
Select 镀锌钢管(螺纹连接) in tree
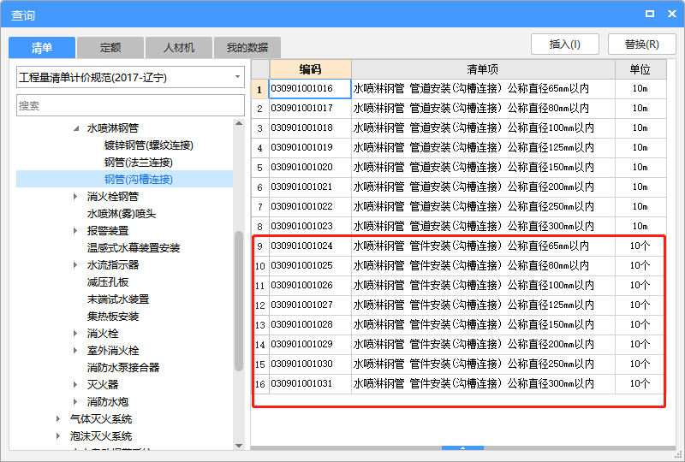[148, 145]
